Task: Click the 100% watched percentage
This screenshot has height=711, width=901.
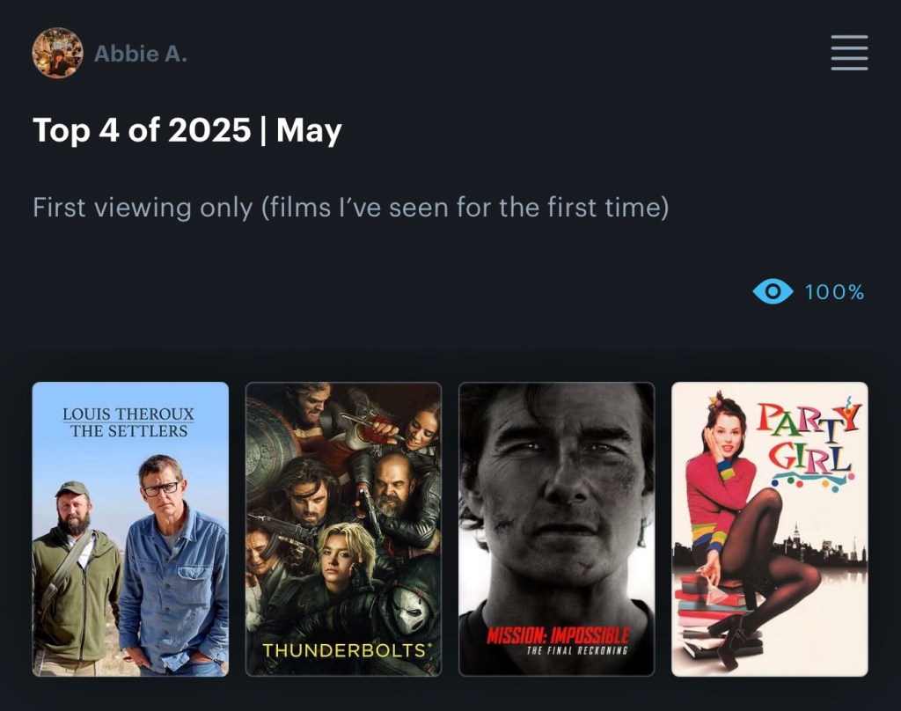Action: pyautogui.click(x=835, y=292)
